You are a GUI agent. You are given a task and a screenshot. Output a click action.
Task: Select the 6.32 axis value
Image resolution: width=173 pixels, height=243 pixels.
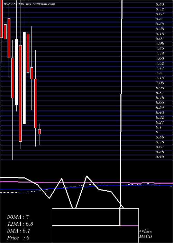pyautogui.click(x=160, y=117)
